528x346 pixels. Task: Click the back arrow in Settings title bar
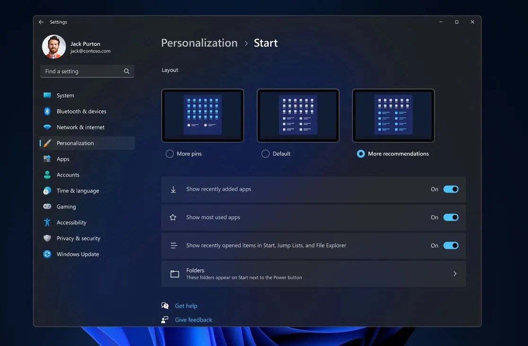pos(41,22)
